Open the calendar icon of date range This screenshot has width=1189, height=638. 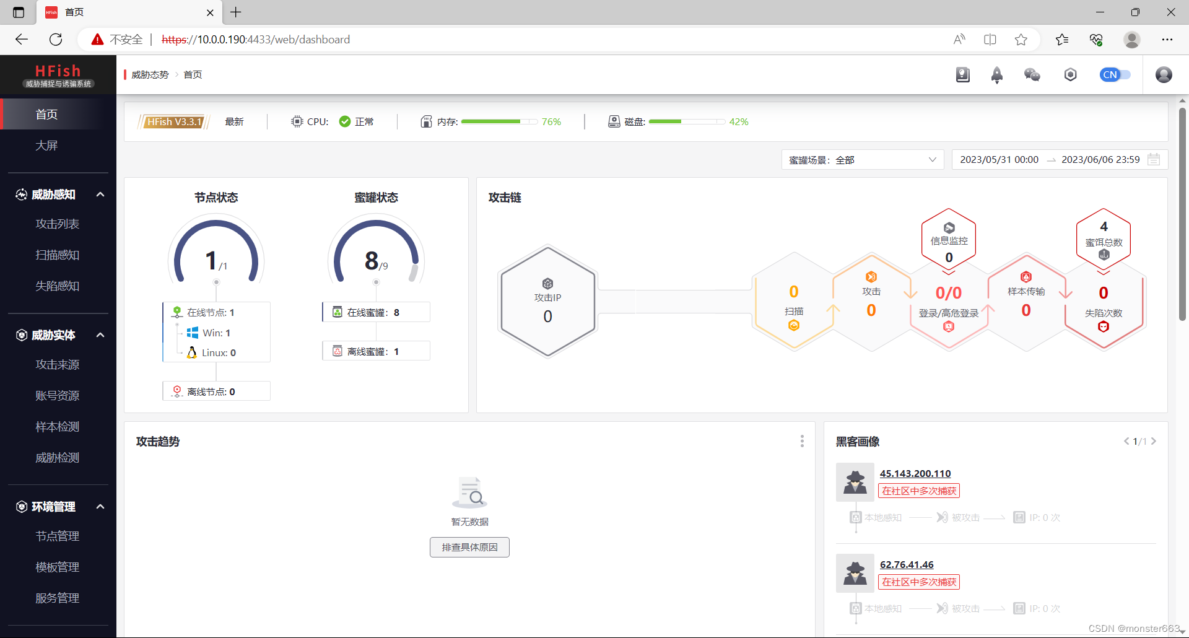click(1154, 160)
